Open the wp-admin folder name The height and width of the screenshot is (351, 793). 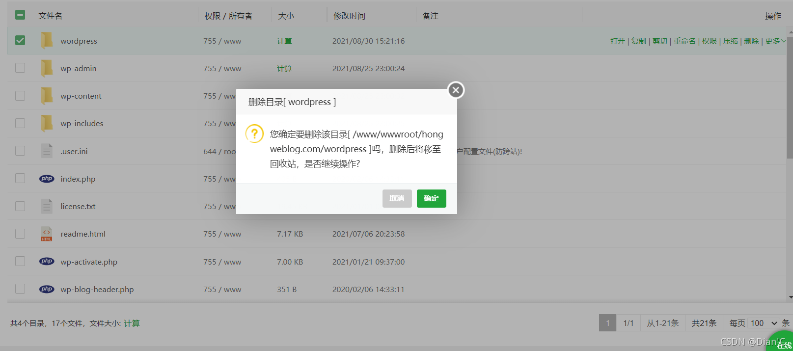coord(79,68)
